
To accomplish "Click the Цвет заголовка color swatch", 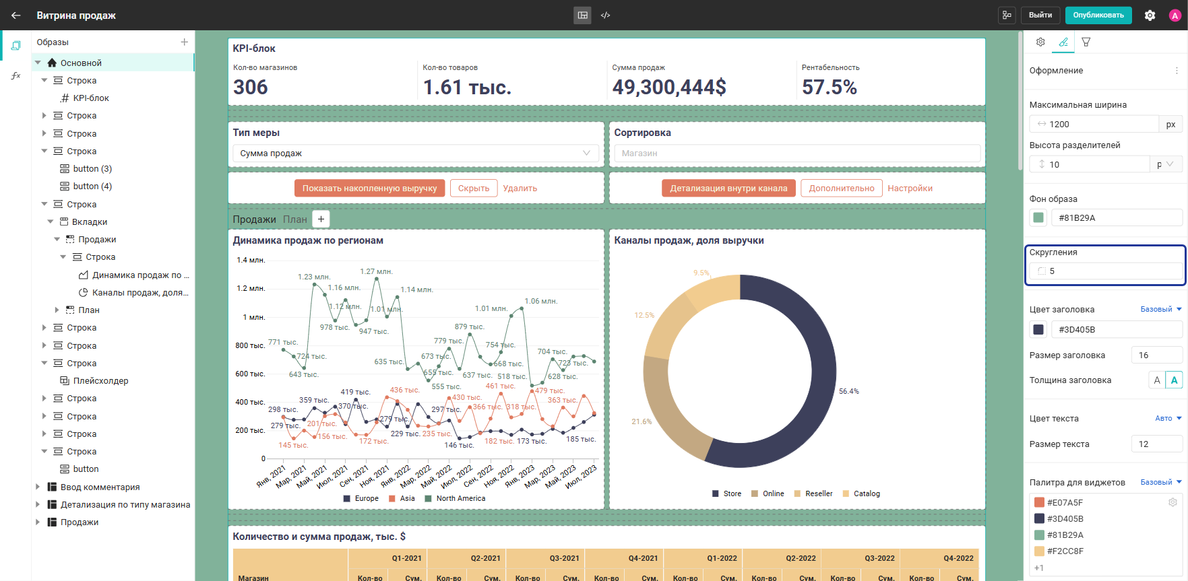I will pos(1038,329).
